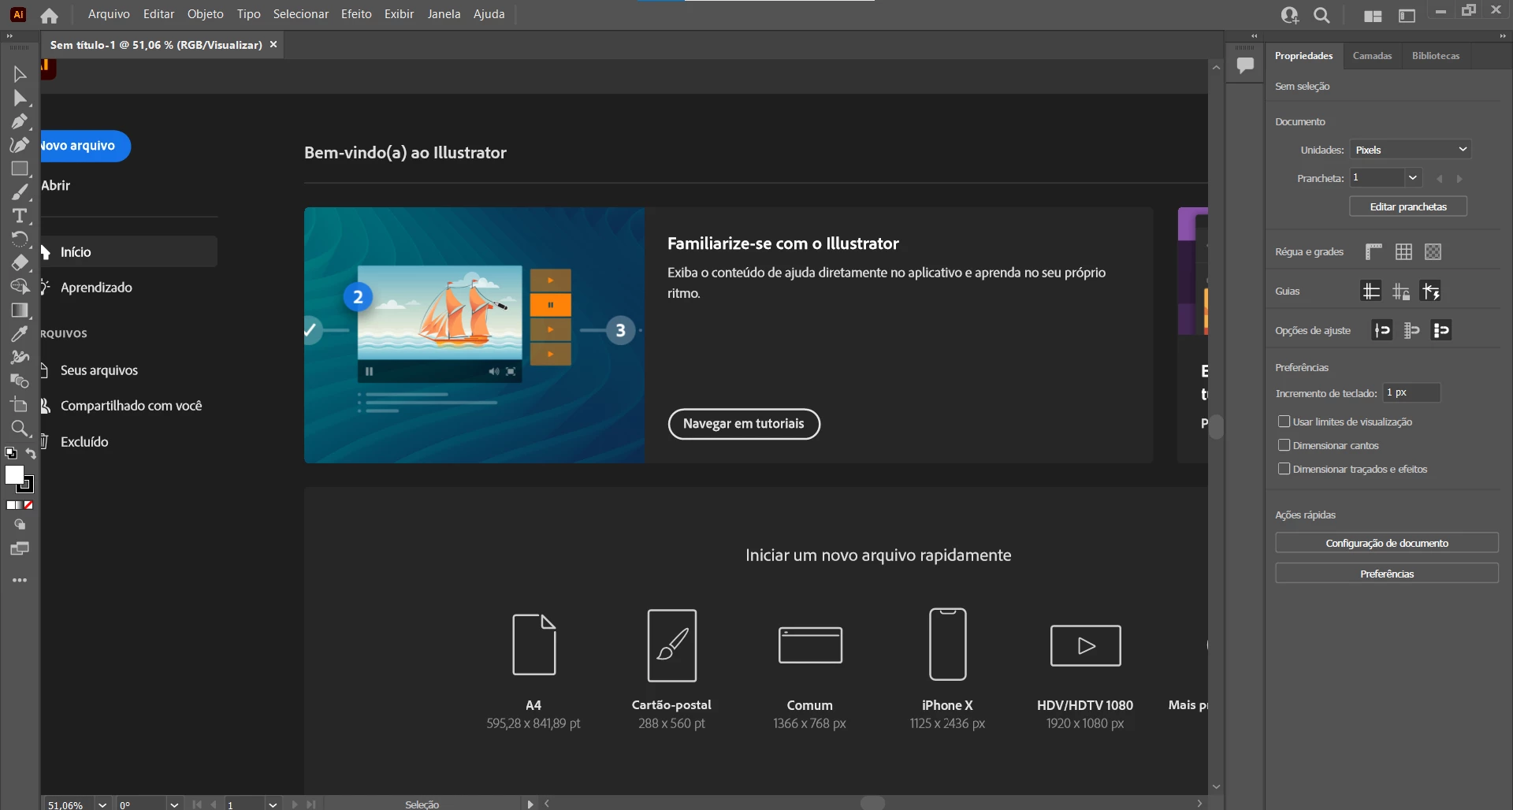Toggle rulers in Régua e grades
1513x810 pixels.
tap(1374, 252)
